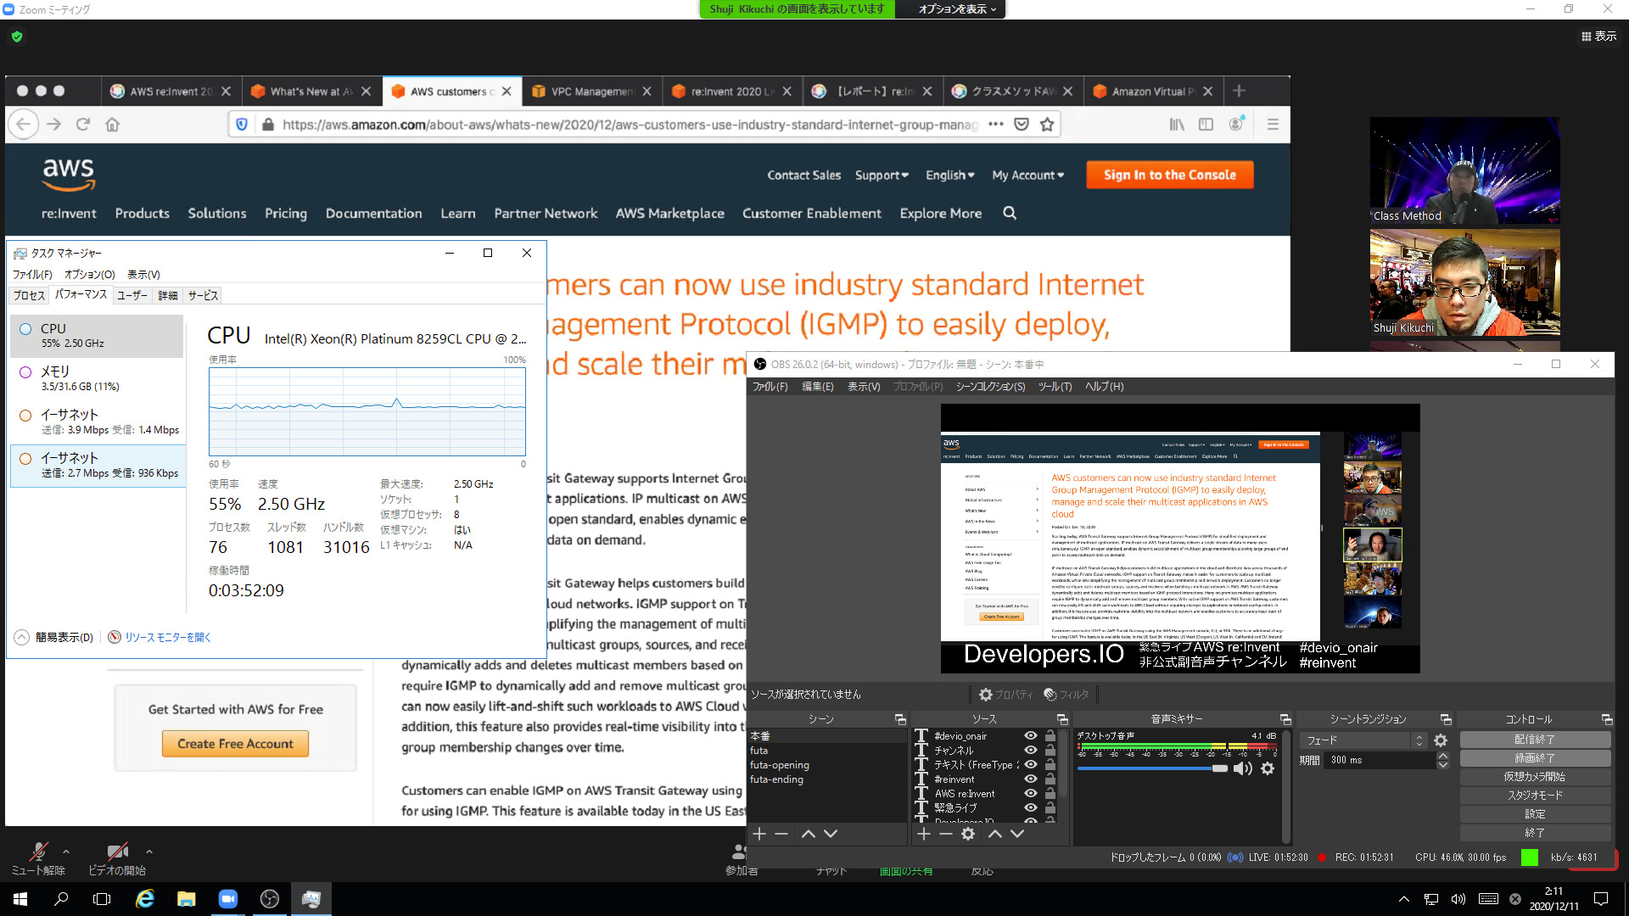This screenshot has width=1629, height=916.
Task: Move the scene up in the OBS scene list
Action: pyautogui.click(x=809, y=834)
